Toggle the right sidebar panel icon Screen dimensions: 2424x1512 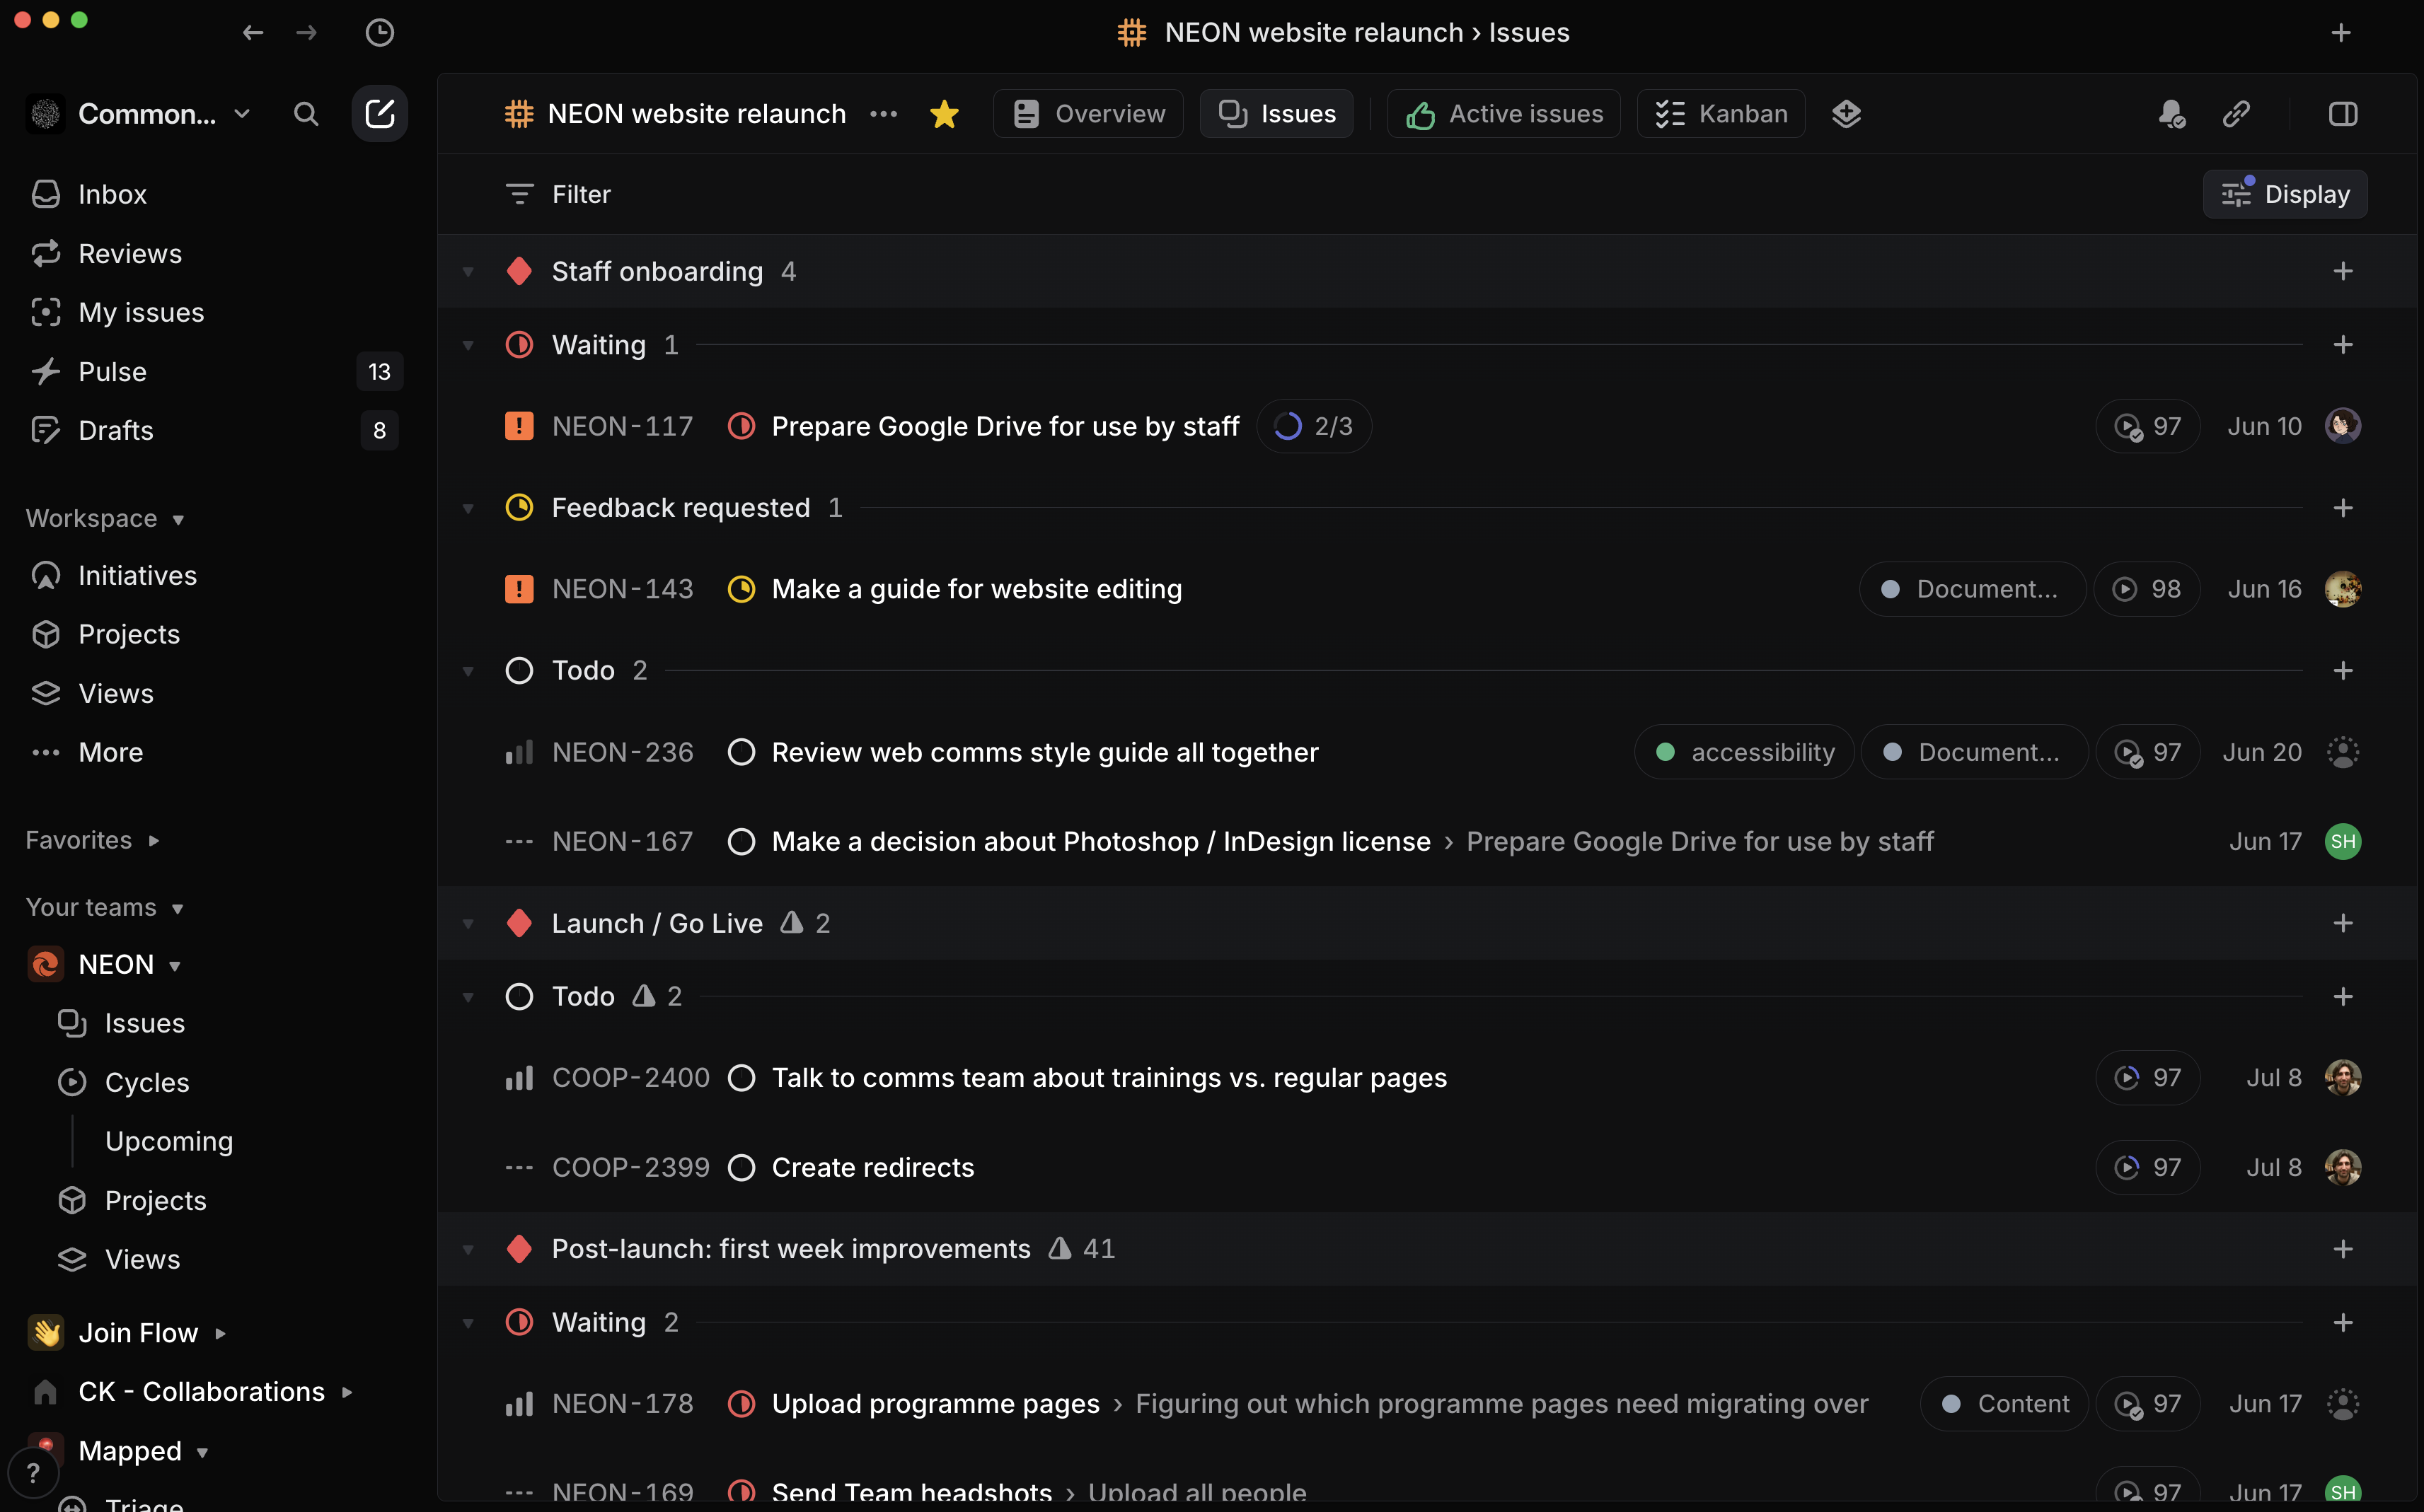click(x=2342, y=114)
